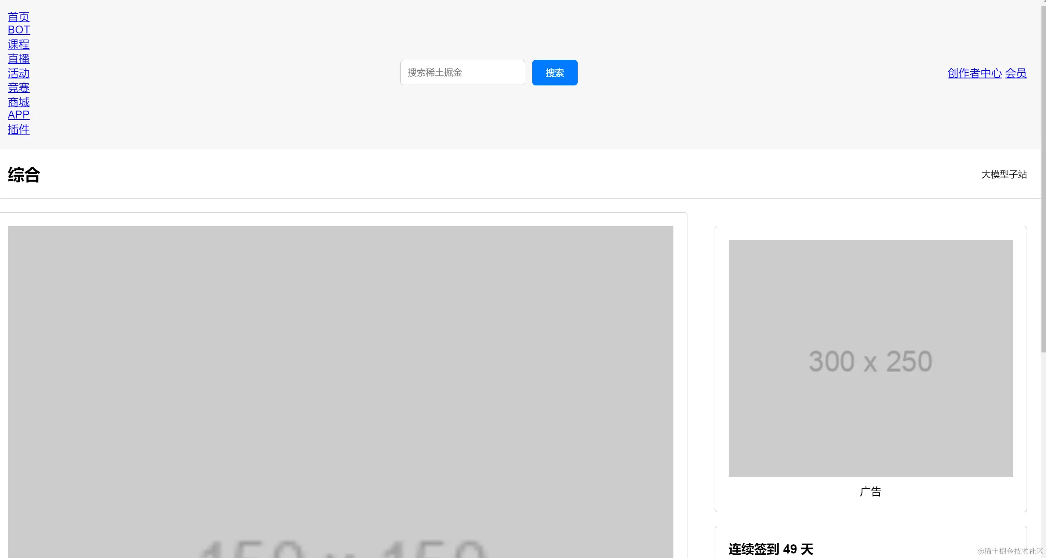Click the 广告 label under the ad
The height and width of the screenshot is (558, 1046).
coord(870,492)
